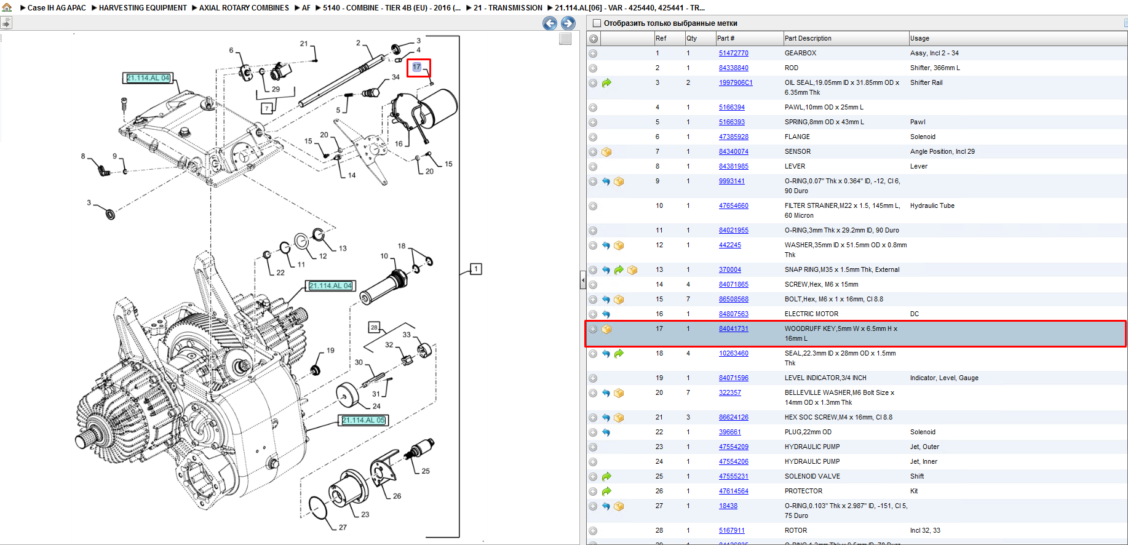The image size is (1128, 545).
Task: Open part number 84807563 link
Action: [734, 314]
